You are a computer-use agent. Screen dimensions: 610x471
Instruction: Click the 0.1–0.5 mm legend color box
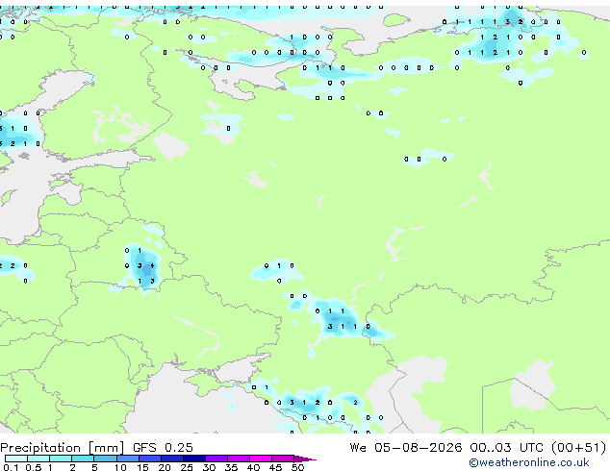pos(16,459)
